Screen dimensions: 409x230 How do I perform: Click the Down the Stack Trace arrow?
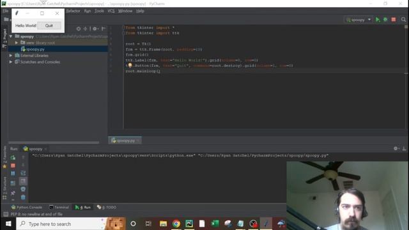pos(23,165)
